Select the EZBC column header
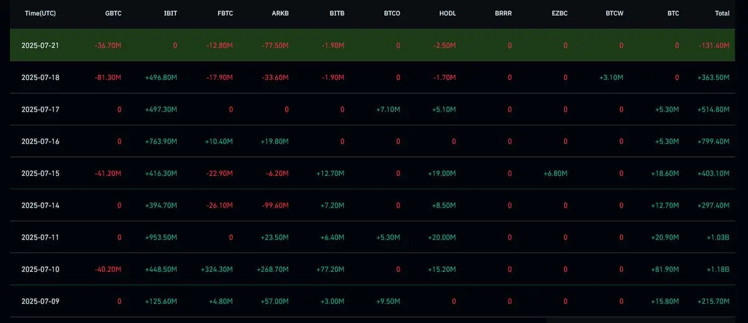 [x=559, y=13]
